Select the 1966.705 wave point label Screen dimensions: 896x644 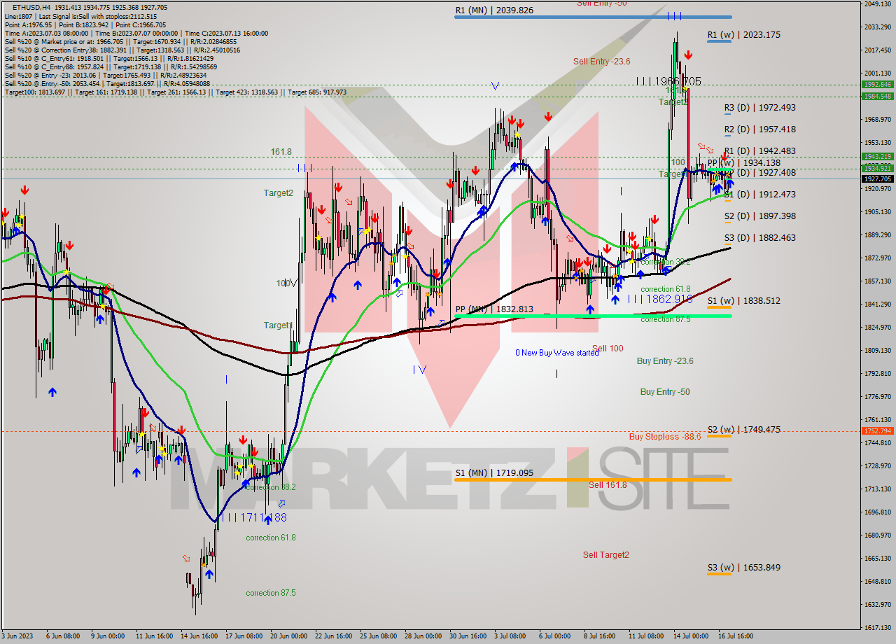668,81
